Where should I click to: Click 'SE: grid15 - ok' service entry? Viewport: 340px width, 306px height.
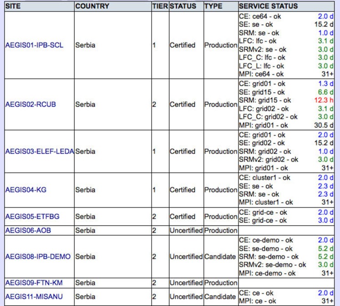(262, 92)
